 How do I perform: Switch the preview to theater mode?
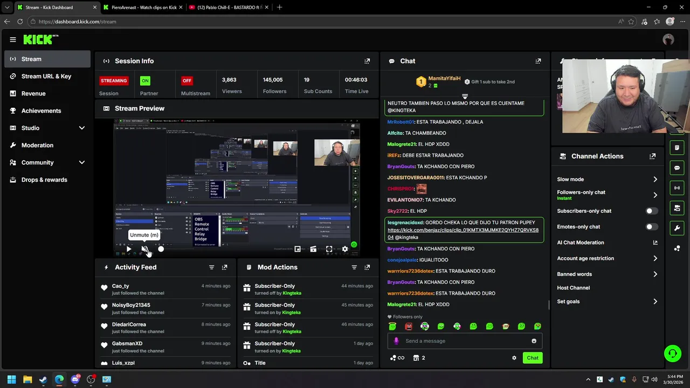[313, 249]
